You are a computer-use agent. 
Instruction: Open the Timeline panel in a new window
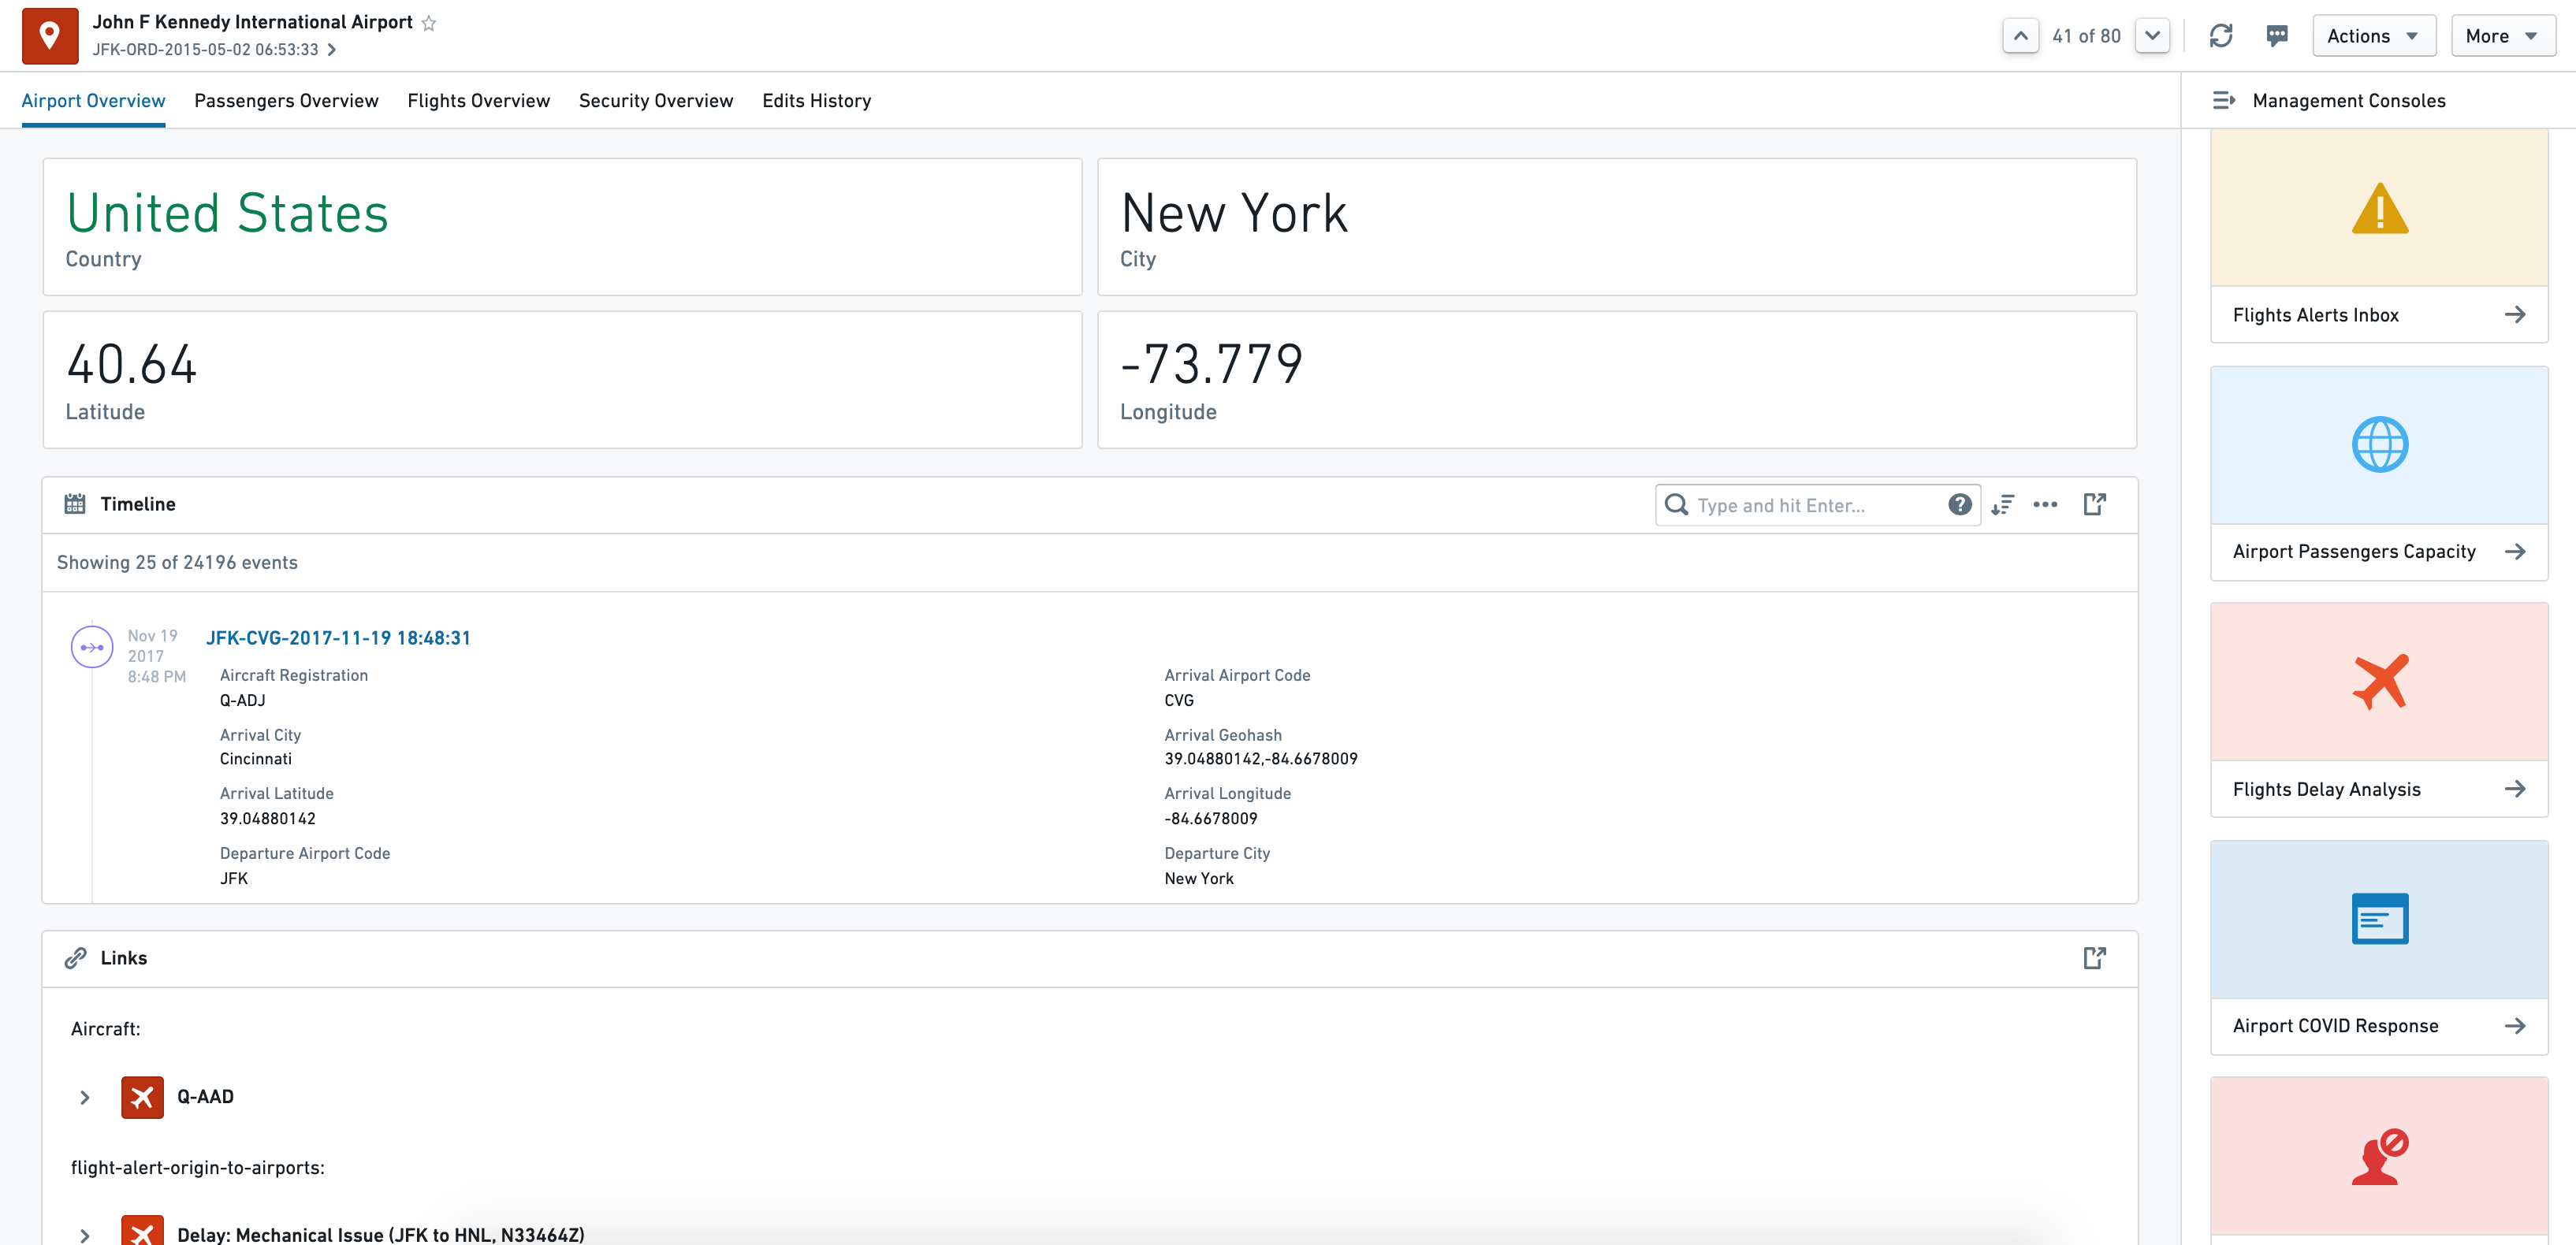click(2094, 505)
